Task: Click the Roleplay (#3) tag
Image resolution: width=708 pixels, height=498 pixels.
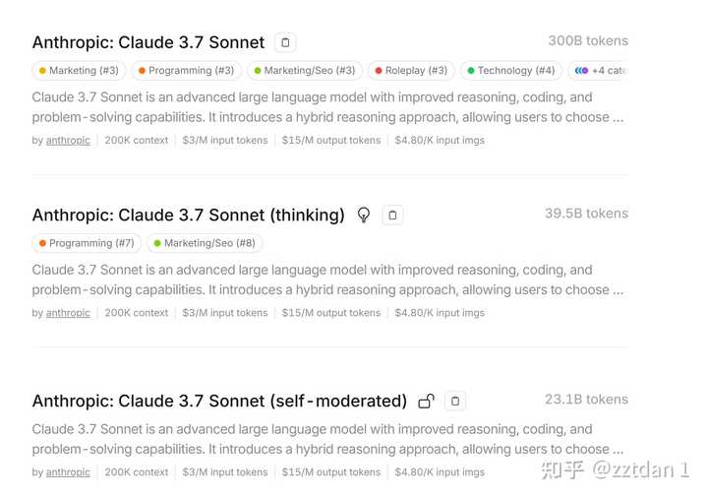Action: point(411,71)
